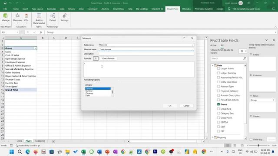278x156 pixels.
Task: Open Windows taskbar search
Action: (x=20, y=152)
